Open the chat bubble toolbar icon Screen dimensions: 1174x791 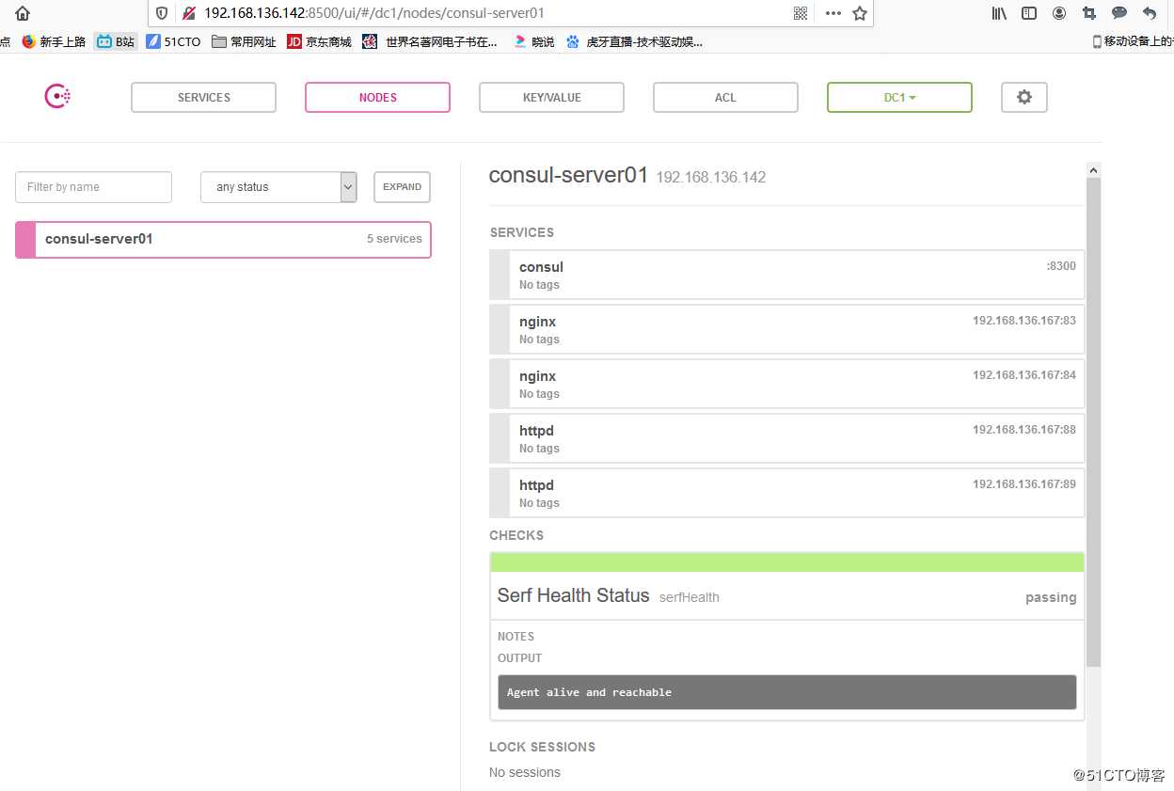1119,13
